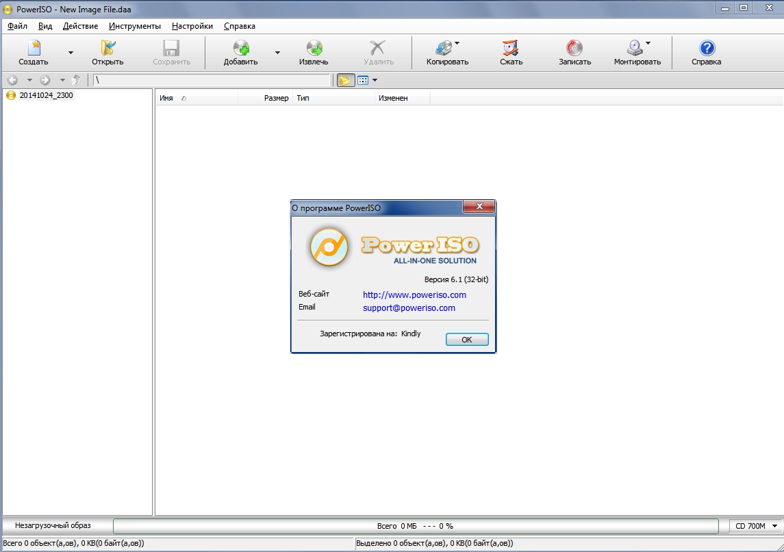Screen dimensions: 784x552
Task: Go forward with the navigation forward arrow
Action: [x=45, y=80]
